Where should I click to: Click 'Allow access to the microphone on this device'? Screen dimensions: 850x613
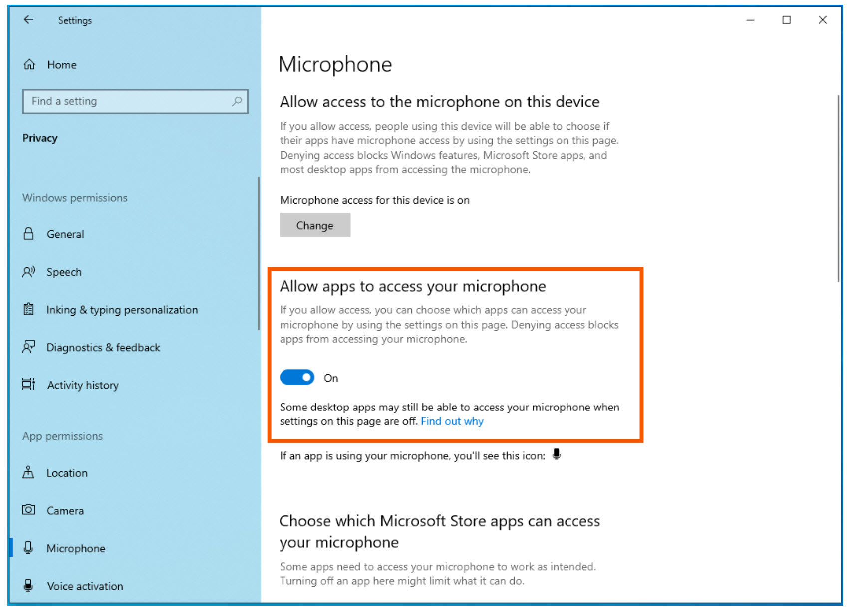440,102
